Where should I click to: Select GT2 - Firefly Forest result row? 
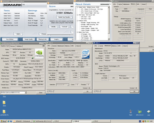[90, 11]
